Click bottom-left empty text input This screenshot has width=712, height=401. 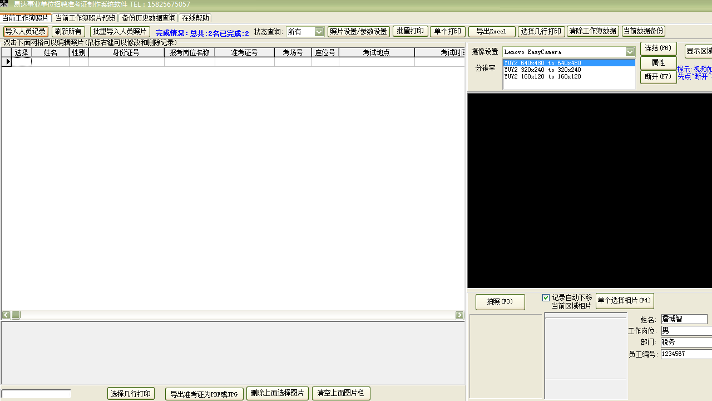point(36,394)
